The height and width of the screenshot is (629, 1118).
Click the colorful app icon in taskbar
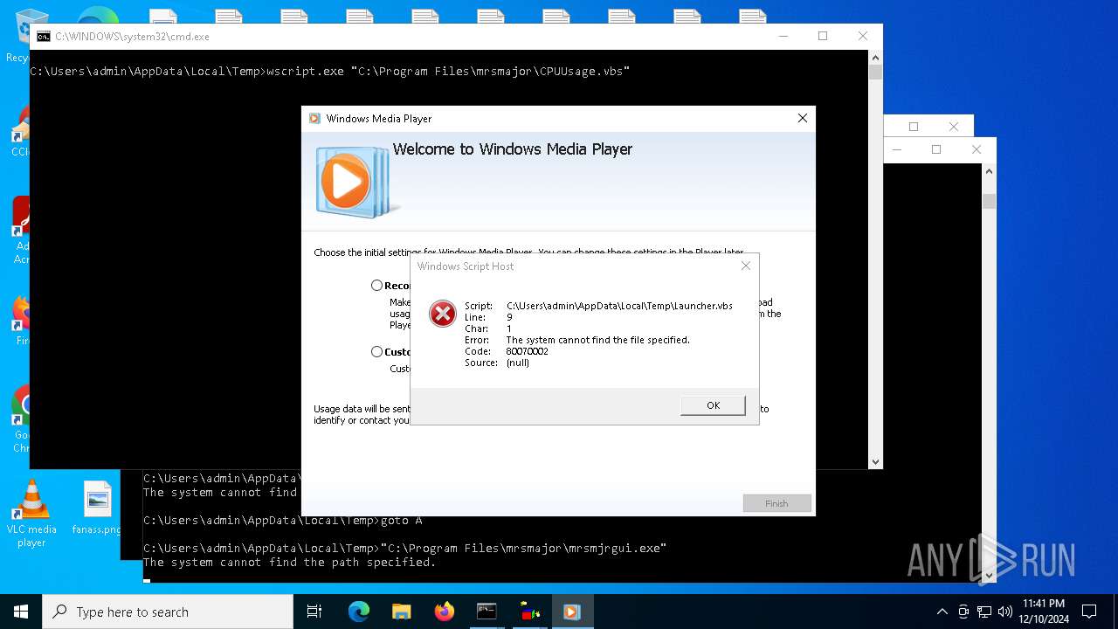pyautogui.click(x=529, y=612)
